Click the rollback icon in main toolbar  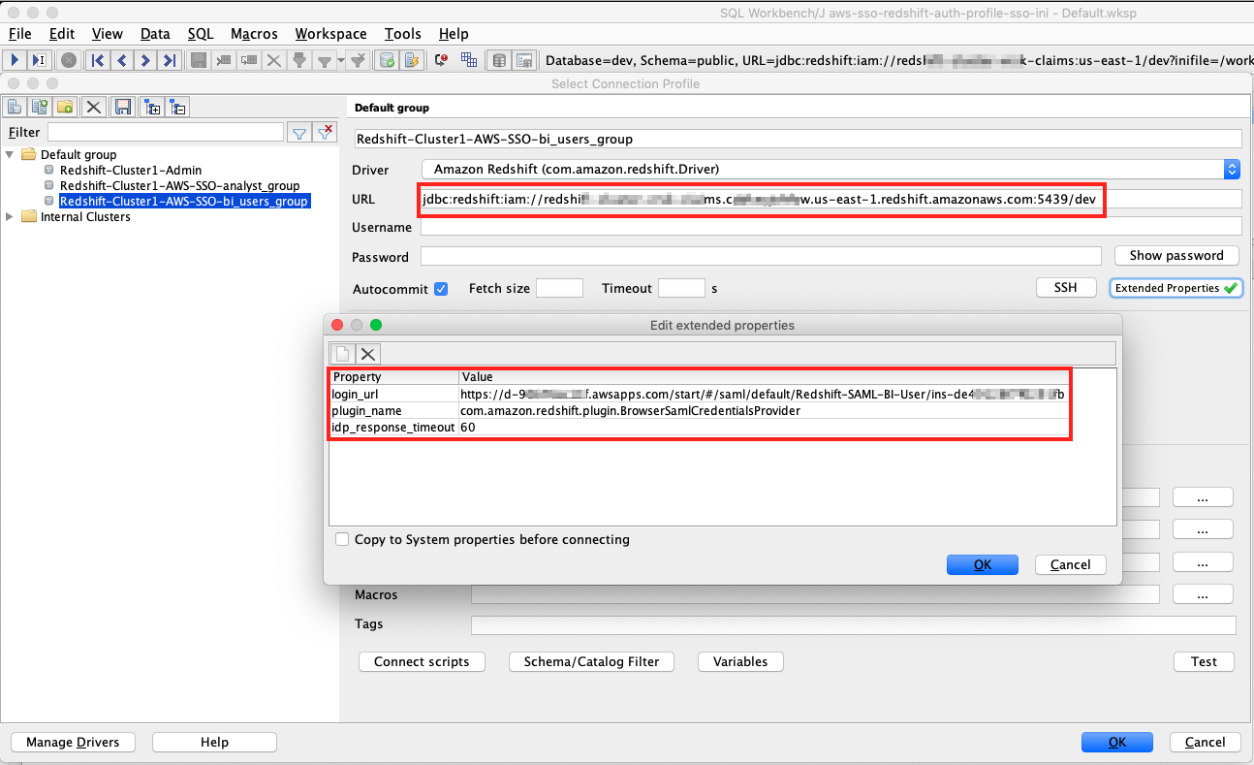click(x=411, y=60)
